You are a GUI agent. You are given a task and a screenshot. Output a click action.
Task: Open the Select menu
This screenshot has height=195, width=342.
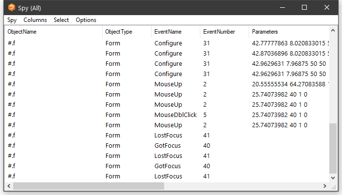[61, 20]
